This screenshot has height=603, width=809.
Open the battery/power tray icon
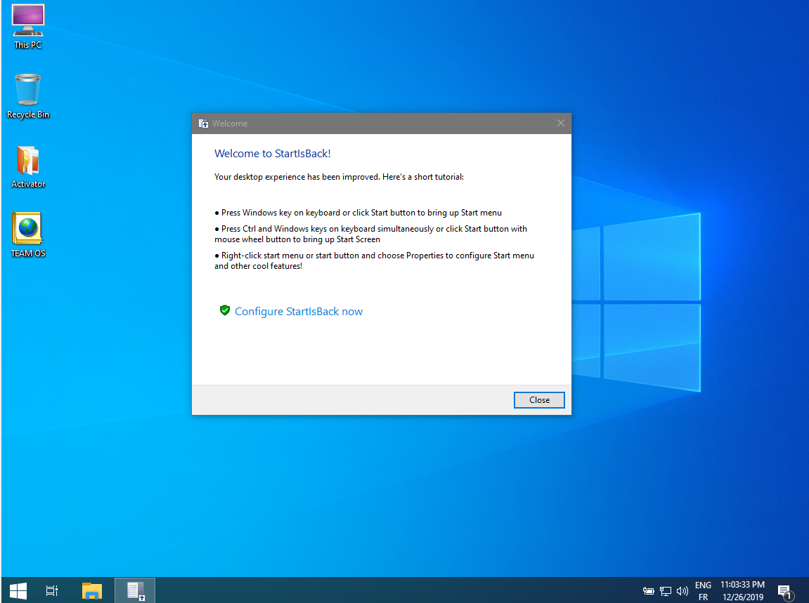pos(649,591)
